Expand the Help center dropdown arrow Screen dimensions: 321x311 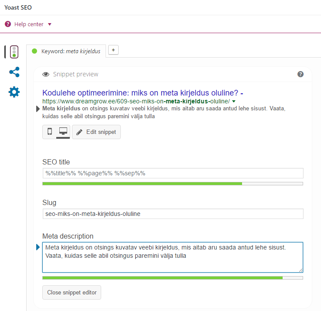click(50, 24)
